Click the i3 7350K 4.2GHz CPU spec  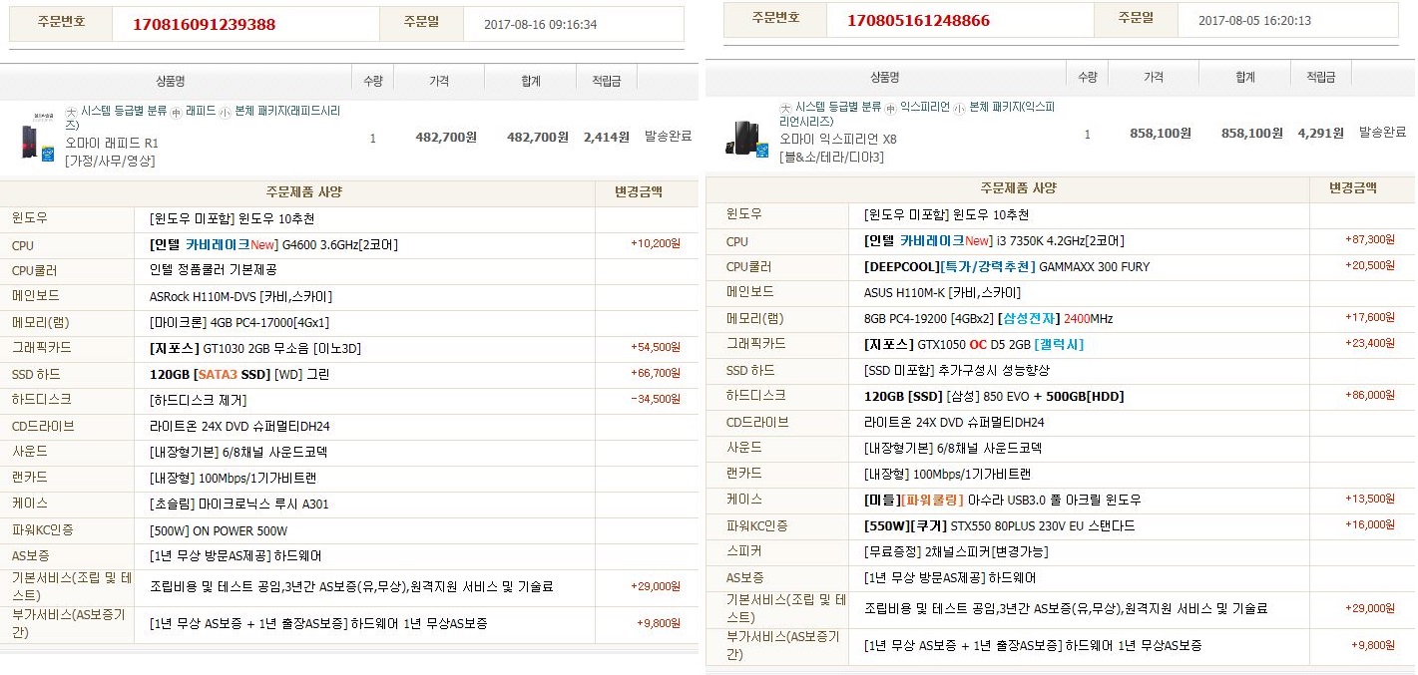994,240
